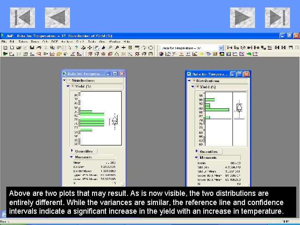Collapse Distributions outline in right window

(x=189, y=81)
